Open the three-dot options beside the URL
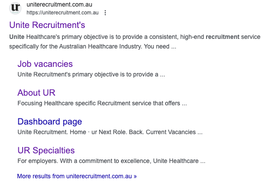 coord(105,13)
